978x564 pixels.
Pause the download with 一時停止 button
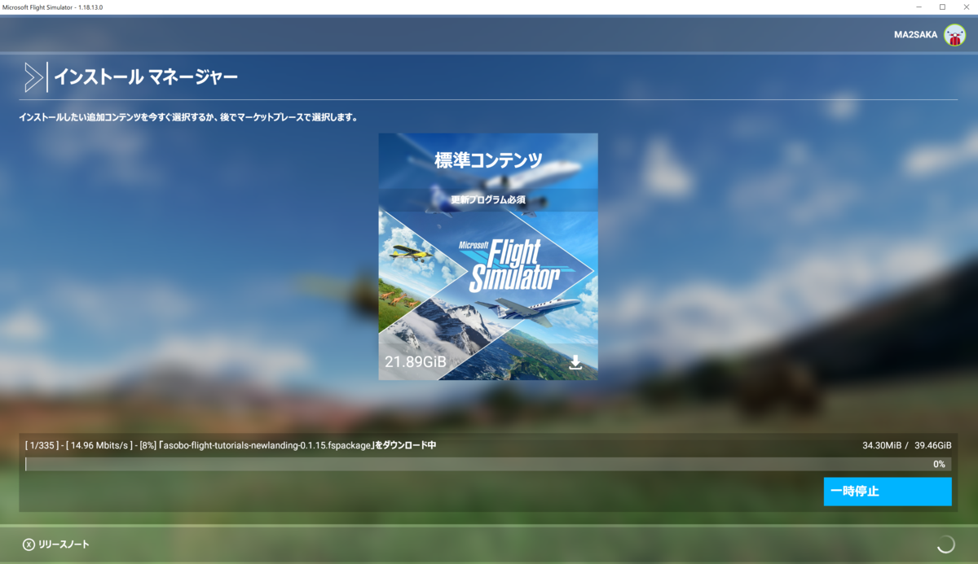pyautogui.click(x=888, y=492)
